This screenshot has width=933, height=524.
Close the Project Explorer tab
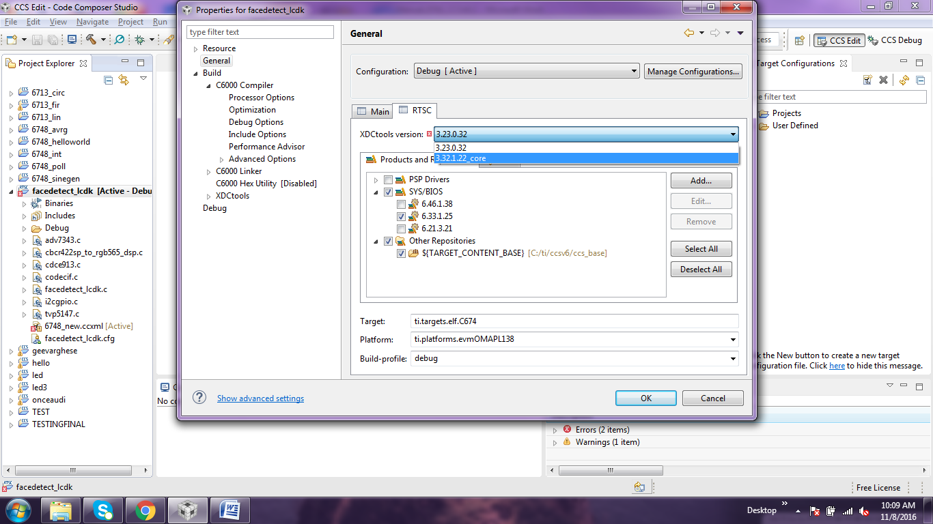tap(83, 63)
